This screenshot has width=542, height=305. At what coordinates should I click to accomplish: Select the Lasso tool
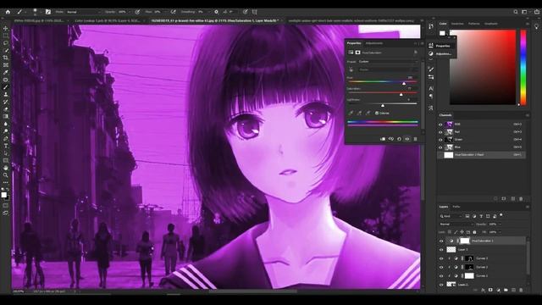6,43
